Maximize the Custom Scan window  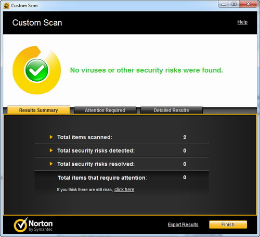click(x=234, y=4)
